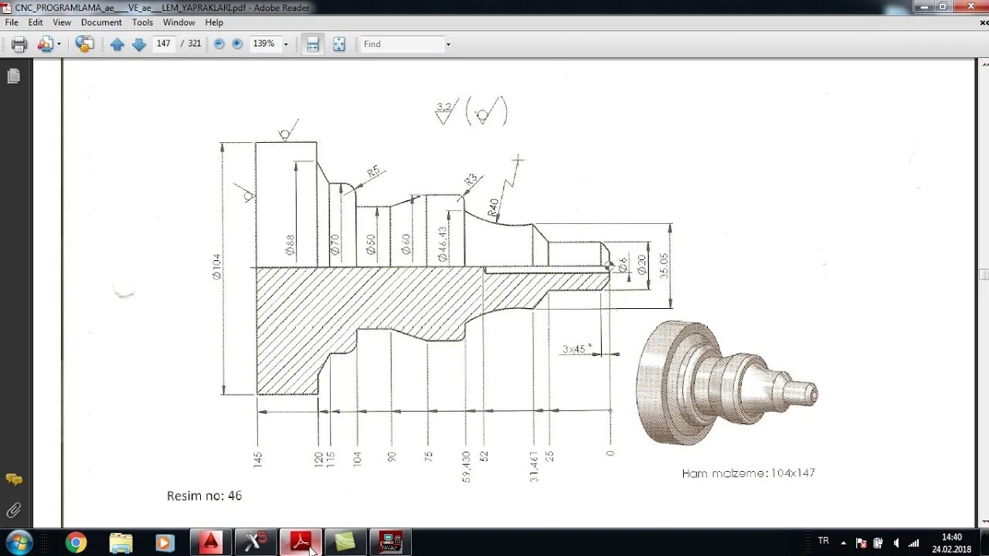Viewport: 989px width, 556px height.
Task: Open the Windows Start button
Action: click(x=19, y=542)
